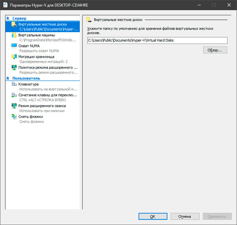
Task: Confirm settings with the OK button
Action: [x=153, y=216]
